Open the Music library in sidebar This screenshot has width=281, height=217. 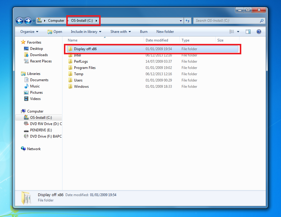35,86
